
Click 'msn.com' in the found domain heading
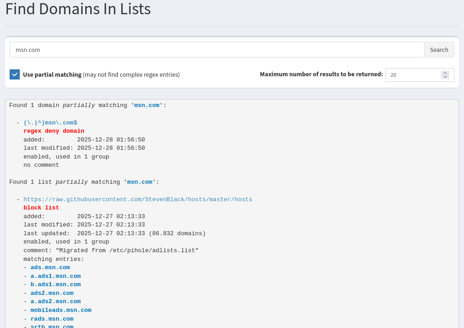147,105
